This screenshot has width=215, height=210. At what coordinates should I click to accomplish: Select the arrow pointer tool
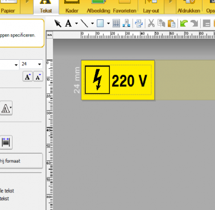point(57,23)
